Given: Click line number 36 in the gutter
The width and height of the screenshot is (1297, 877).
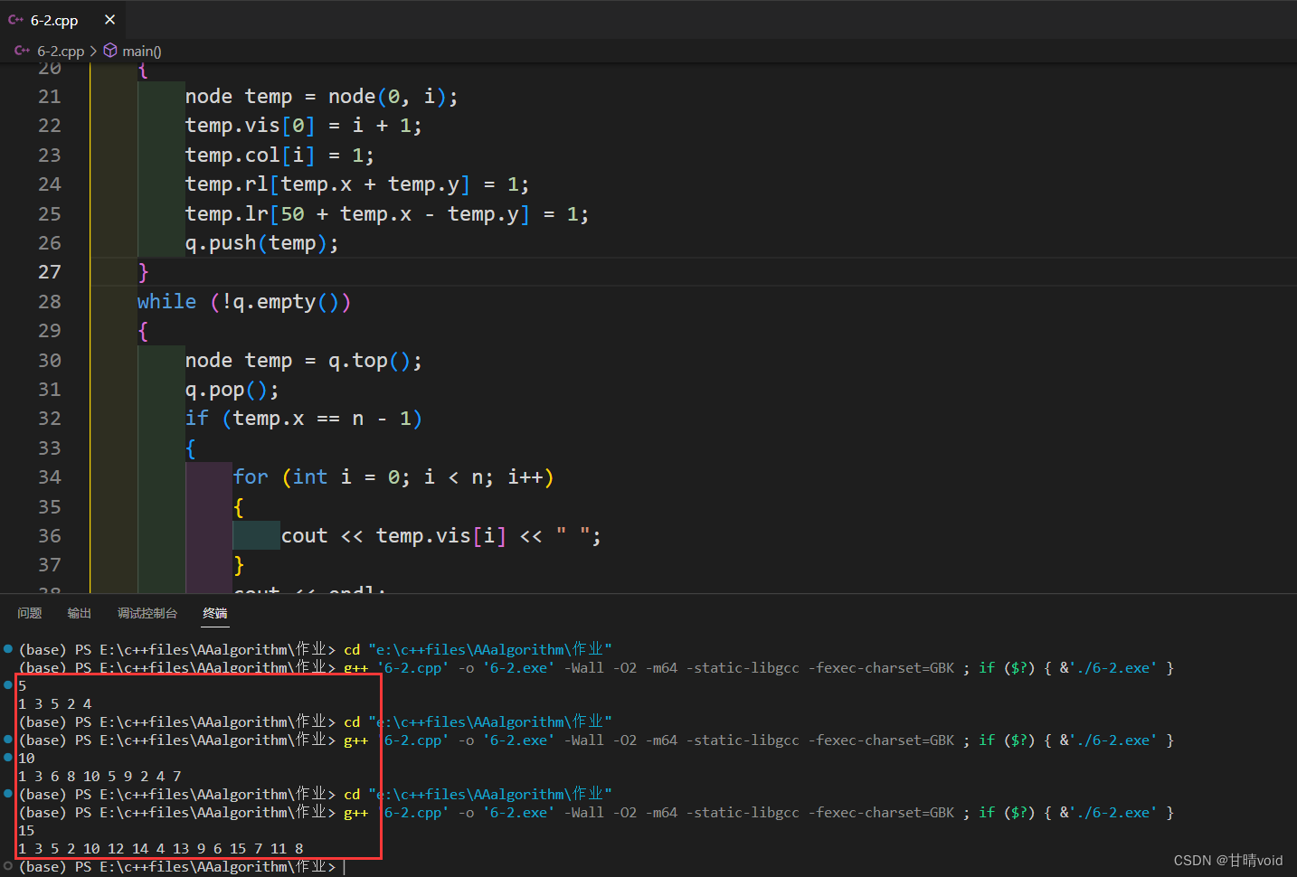Looking at the screenshot, I should pyautogui.click(x=50, y=536).
